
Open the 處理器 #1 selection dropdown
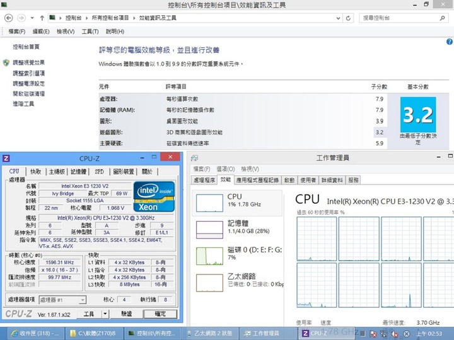pos(62,300)
